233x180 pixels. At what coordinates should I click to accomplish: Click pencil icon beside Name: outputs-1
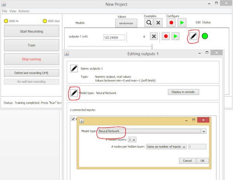click(x=74, y=69)
